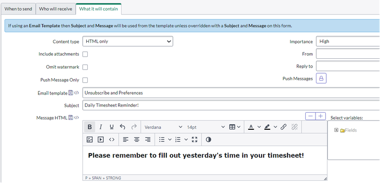Center align the text
Image resolution: width=380 pixels, height=183 pixels.
pyautogui.click(x=137, y=139)
